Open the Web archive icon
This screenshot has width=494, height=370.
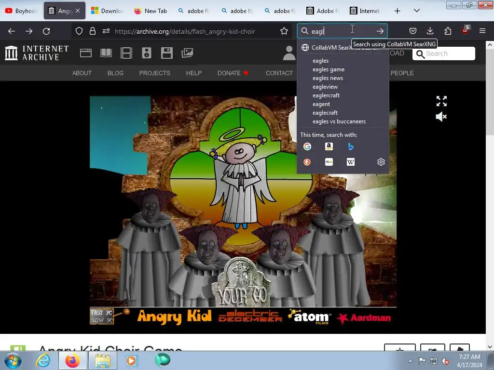click(86, 53)
